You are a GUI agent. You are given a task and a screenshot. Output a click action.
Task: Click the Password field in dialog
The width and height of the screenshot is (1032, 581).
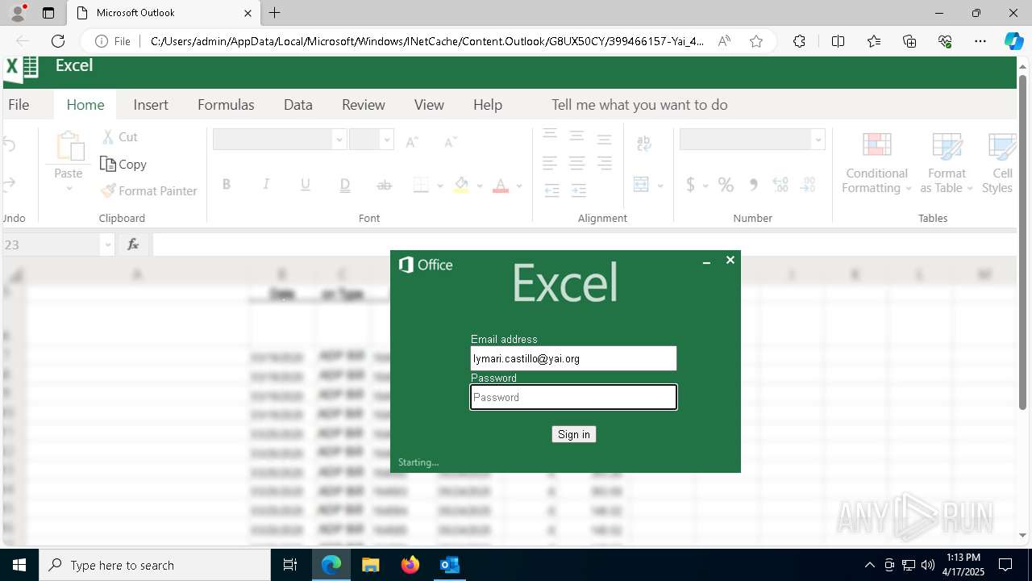(573, 397)
